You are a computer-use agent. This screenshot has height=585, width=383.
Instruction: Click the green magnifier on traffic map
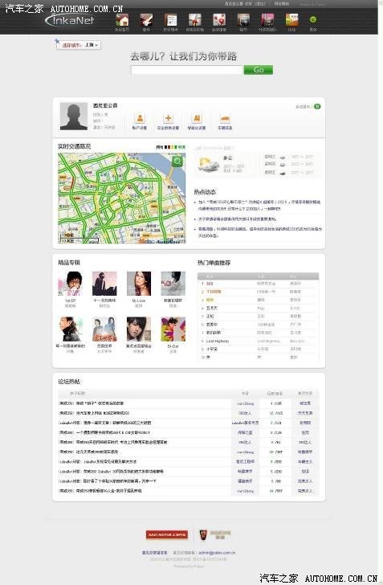177,162
